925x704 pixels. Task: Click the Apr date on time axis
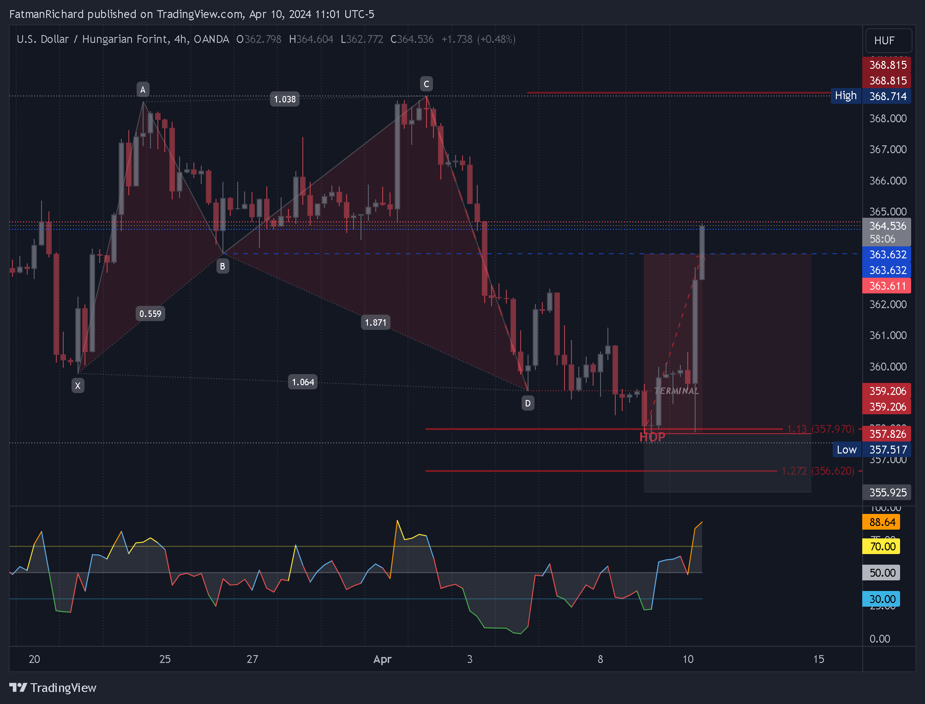coord(382,659)
